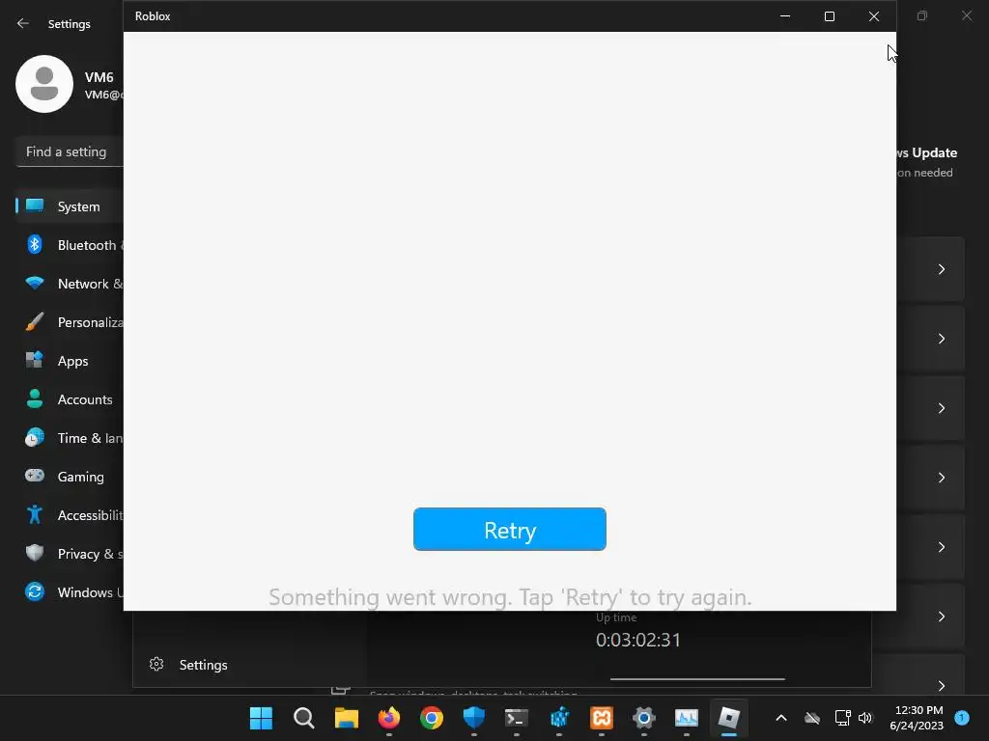Viewport: 989px width, 741px height.
Task: Open the performance monitor app in taskbar
Action: click(x=687, y=718)
